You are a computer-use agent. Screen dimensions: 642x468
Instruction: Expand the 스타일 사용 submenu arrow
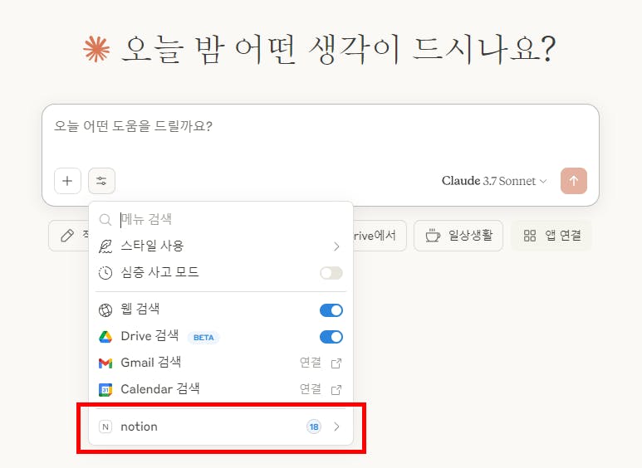[336, 246]
